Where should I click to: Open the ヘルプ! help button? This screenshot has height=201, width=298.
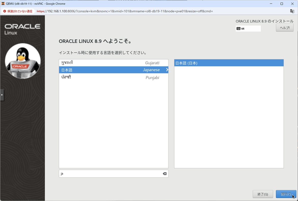(x=285, y=28)
